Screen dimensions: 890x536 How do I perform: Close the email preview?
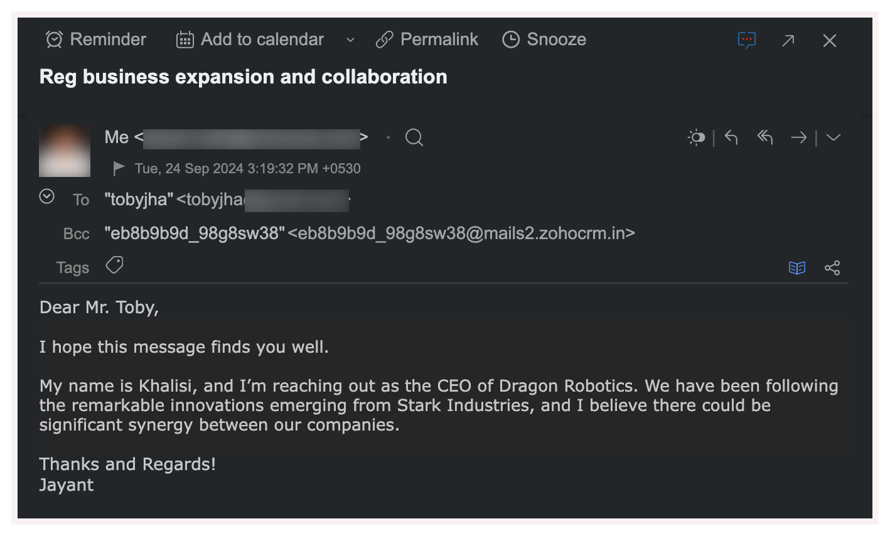pyautogui.click(x=830, y=41)
